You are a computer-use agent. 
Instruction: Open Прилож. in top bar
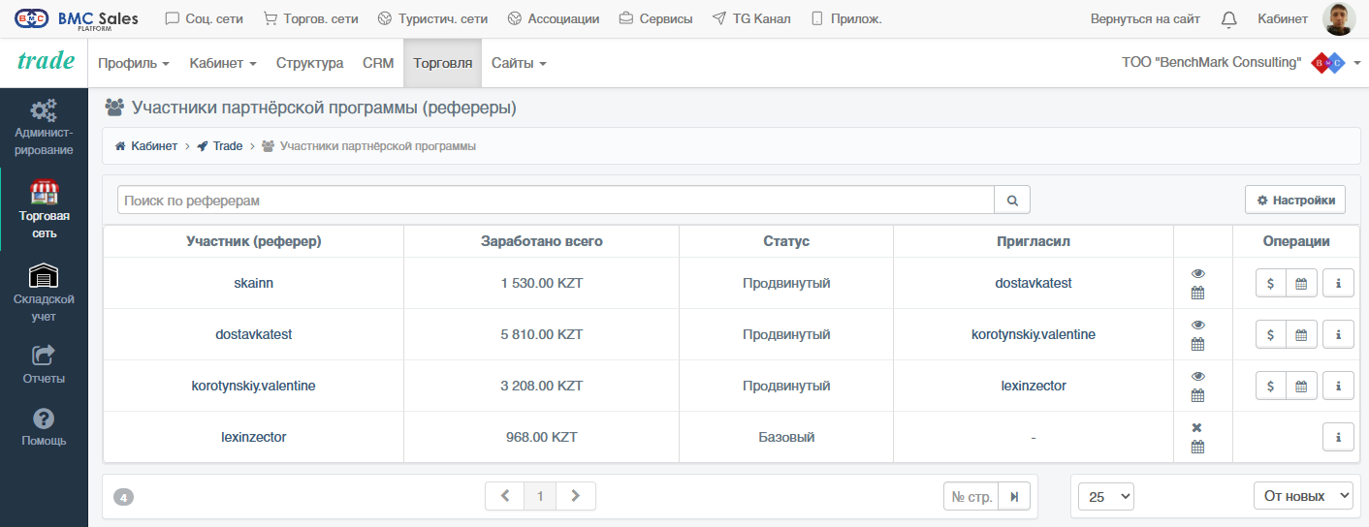[x=845, y=18]
